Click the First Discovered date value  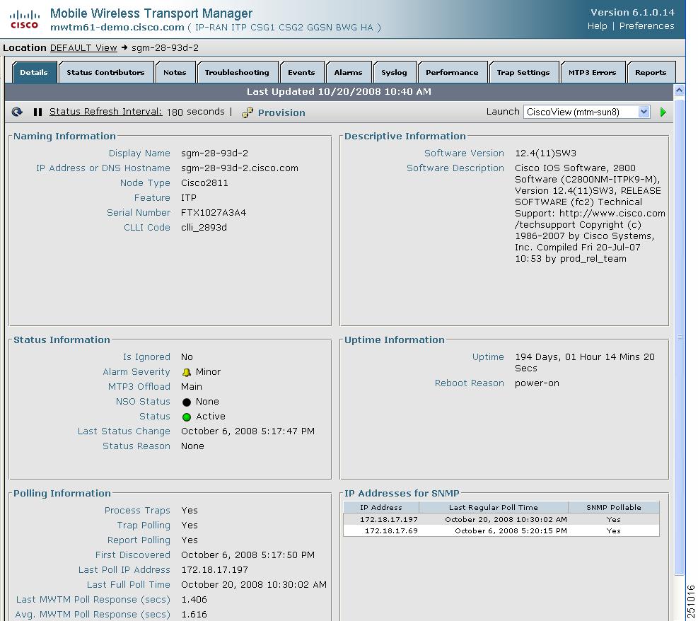pyautogui.click(x=248, y=555)
